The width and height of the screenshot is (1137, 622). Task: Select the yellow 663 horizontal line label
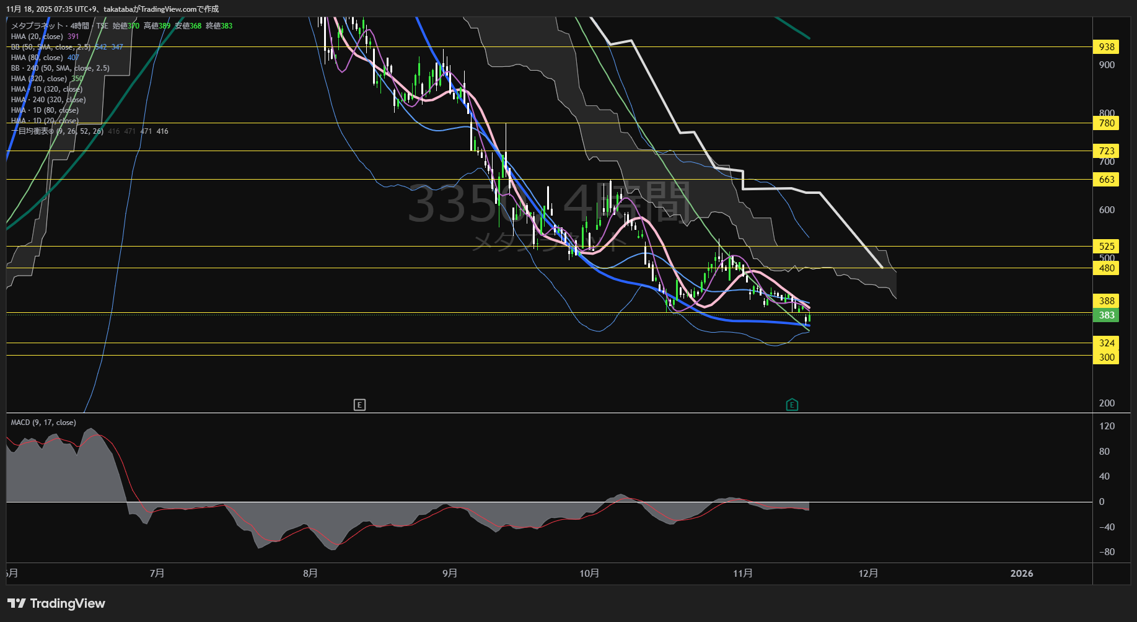pyautogui.click(x=1106, y=180)
